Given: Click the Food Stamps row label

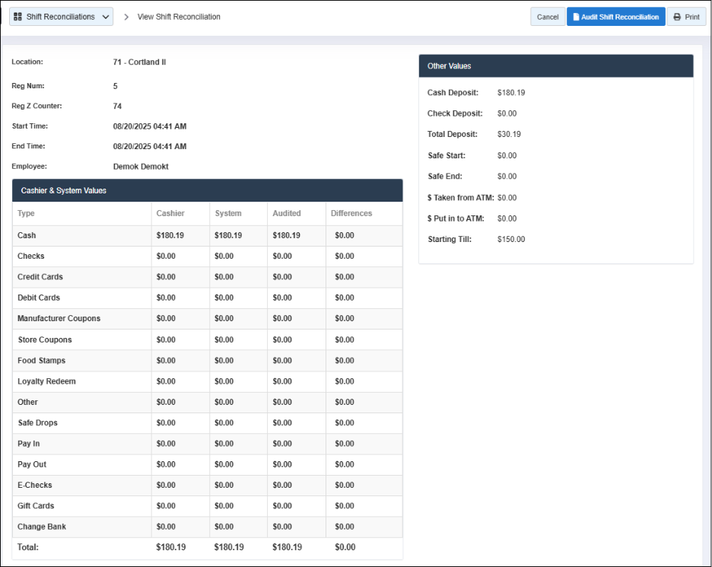Looking at the screenshot, I should coord(41,361).
